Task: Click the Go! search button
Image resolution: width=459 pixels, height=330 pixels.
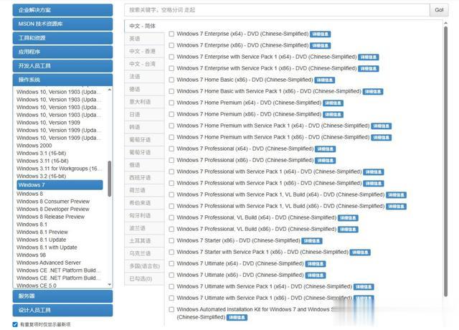Action: tap(439, 10)
